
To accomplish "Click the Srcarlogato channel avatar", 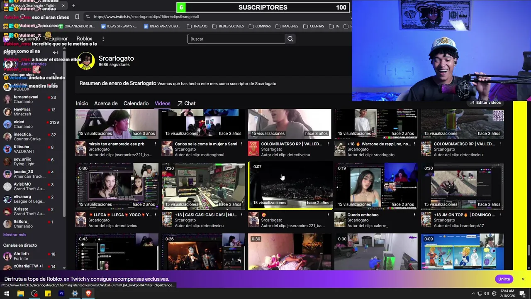I will (x=86, y=61).
